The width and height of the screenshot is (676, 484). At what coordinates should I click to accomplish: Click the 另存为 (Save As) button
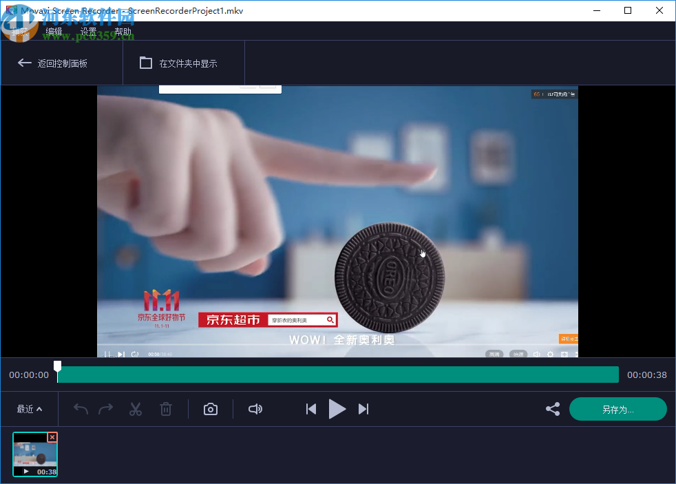click(x=617, y=408)
